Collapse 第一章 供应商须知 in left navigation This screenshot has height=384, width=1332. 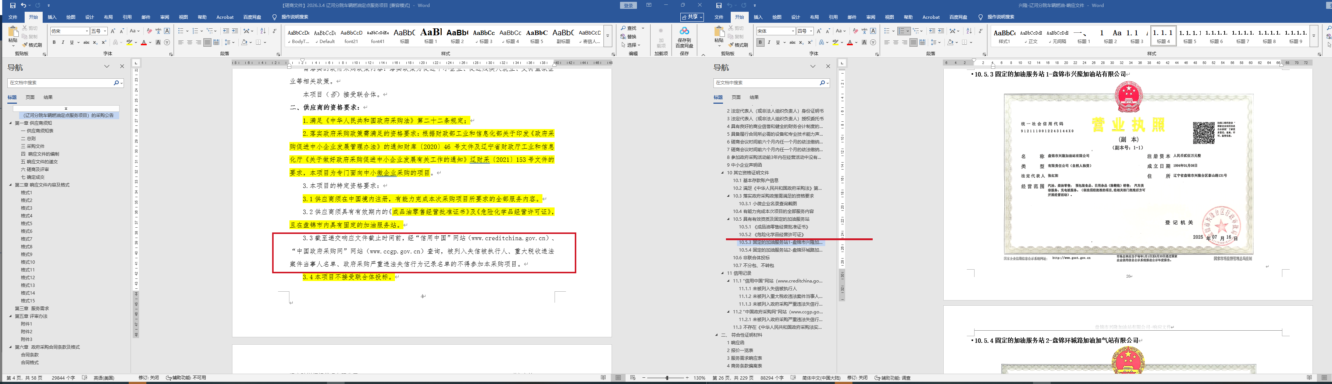(x=10, y=123)
